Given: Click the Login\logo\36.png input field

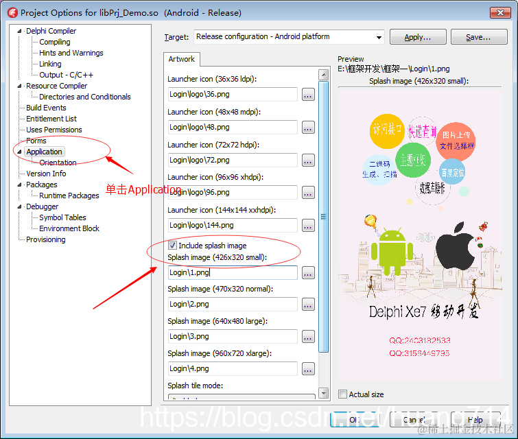Looking at the screenshot, I should point(233,95).
